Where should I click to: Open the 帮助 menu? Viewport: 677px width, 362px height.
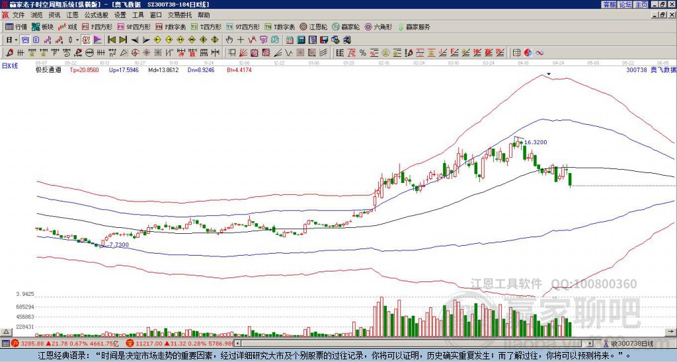coord(204,15)
